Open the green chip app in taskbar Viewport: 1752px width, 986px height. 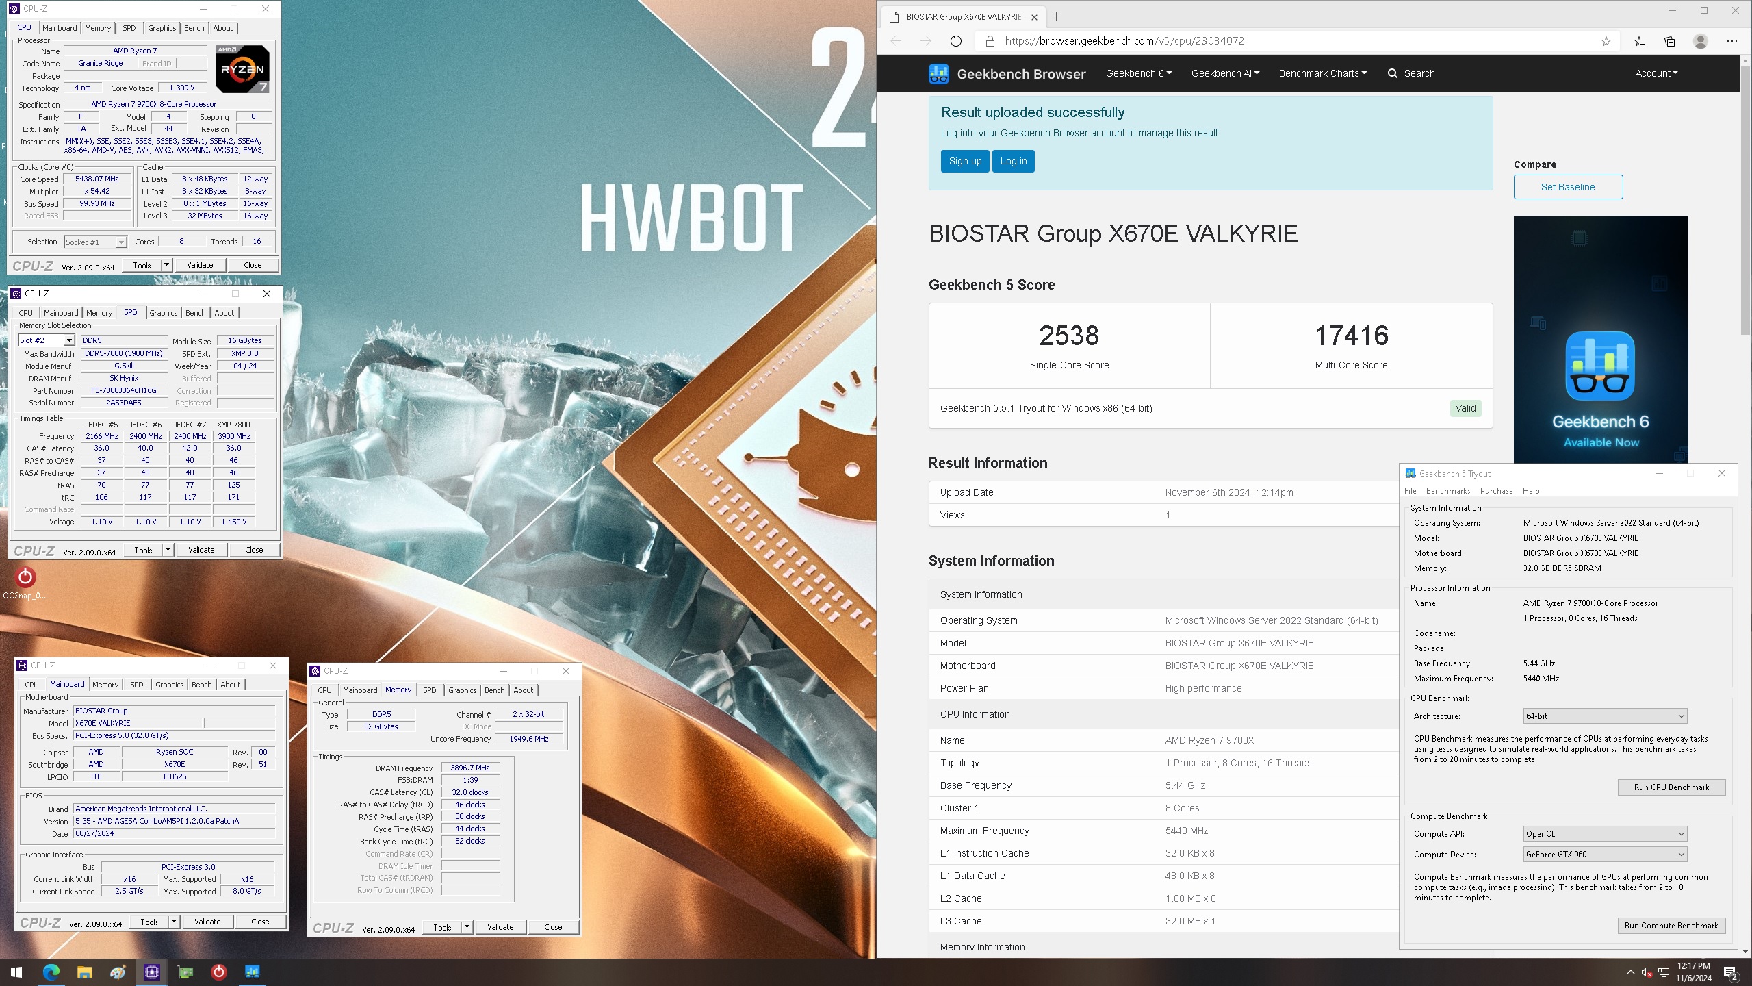coord(185,972)
